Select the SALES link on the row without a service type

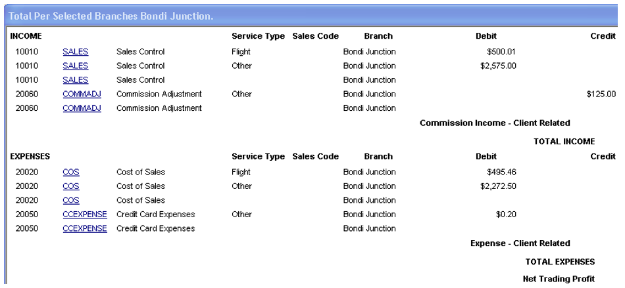pyautogui.click(x=76, y=80)
